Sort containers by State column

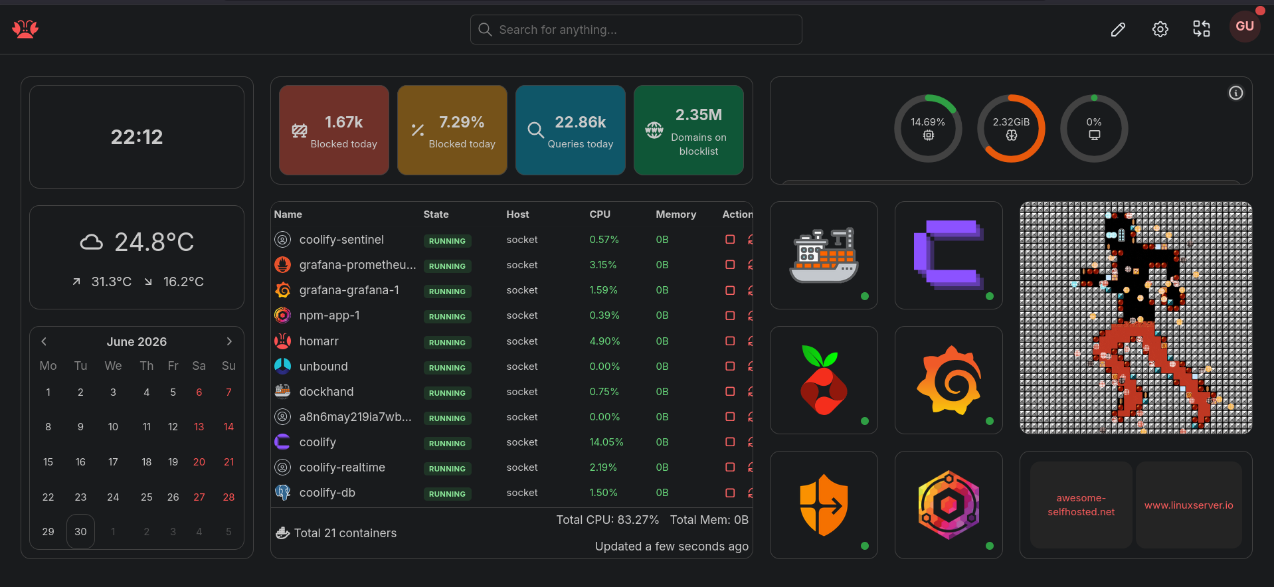click(x=436, y=214)
